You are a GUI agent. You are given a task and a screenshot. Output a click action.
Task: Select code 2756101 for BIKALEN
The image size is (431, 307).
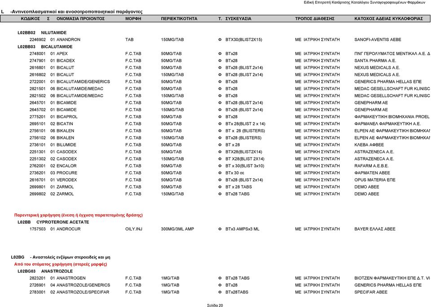[38, 131]
